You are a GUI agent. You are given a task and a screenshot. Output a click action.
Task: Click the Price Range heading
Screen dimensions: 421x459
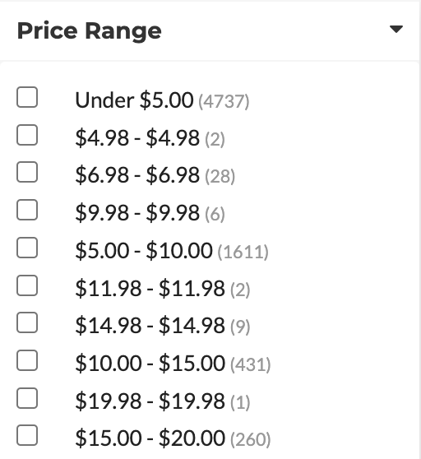(x=90, y=30)
